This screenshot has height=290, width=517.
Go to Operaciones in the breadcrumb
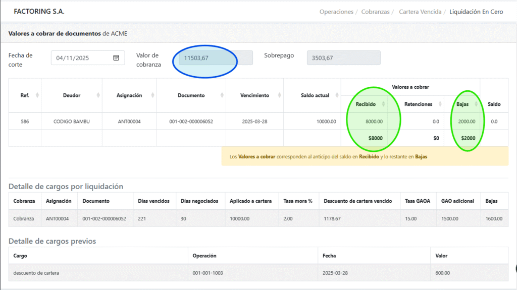tap(336, 12)
